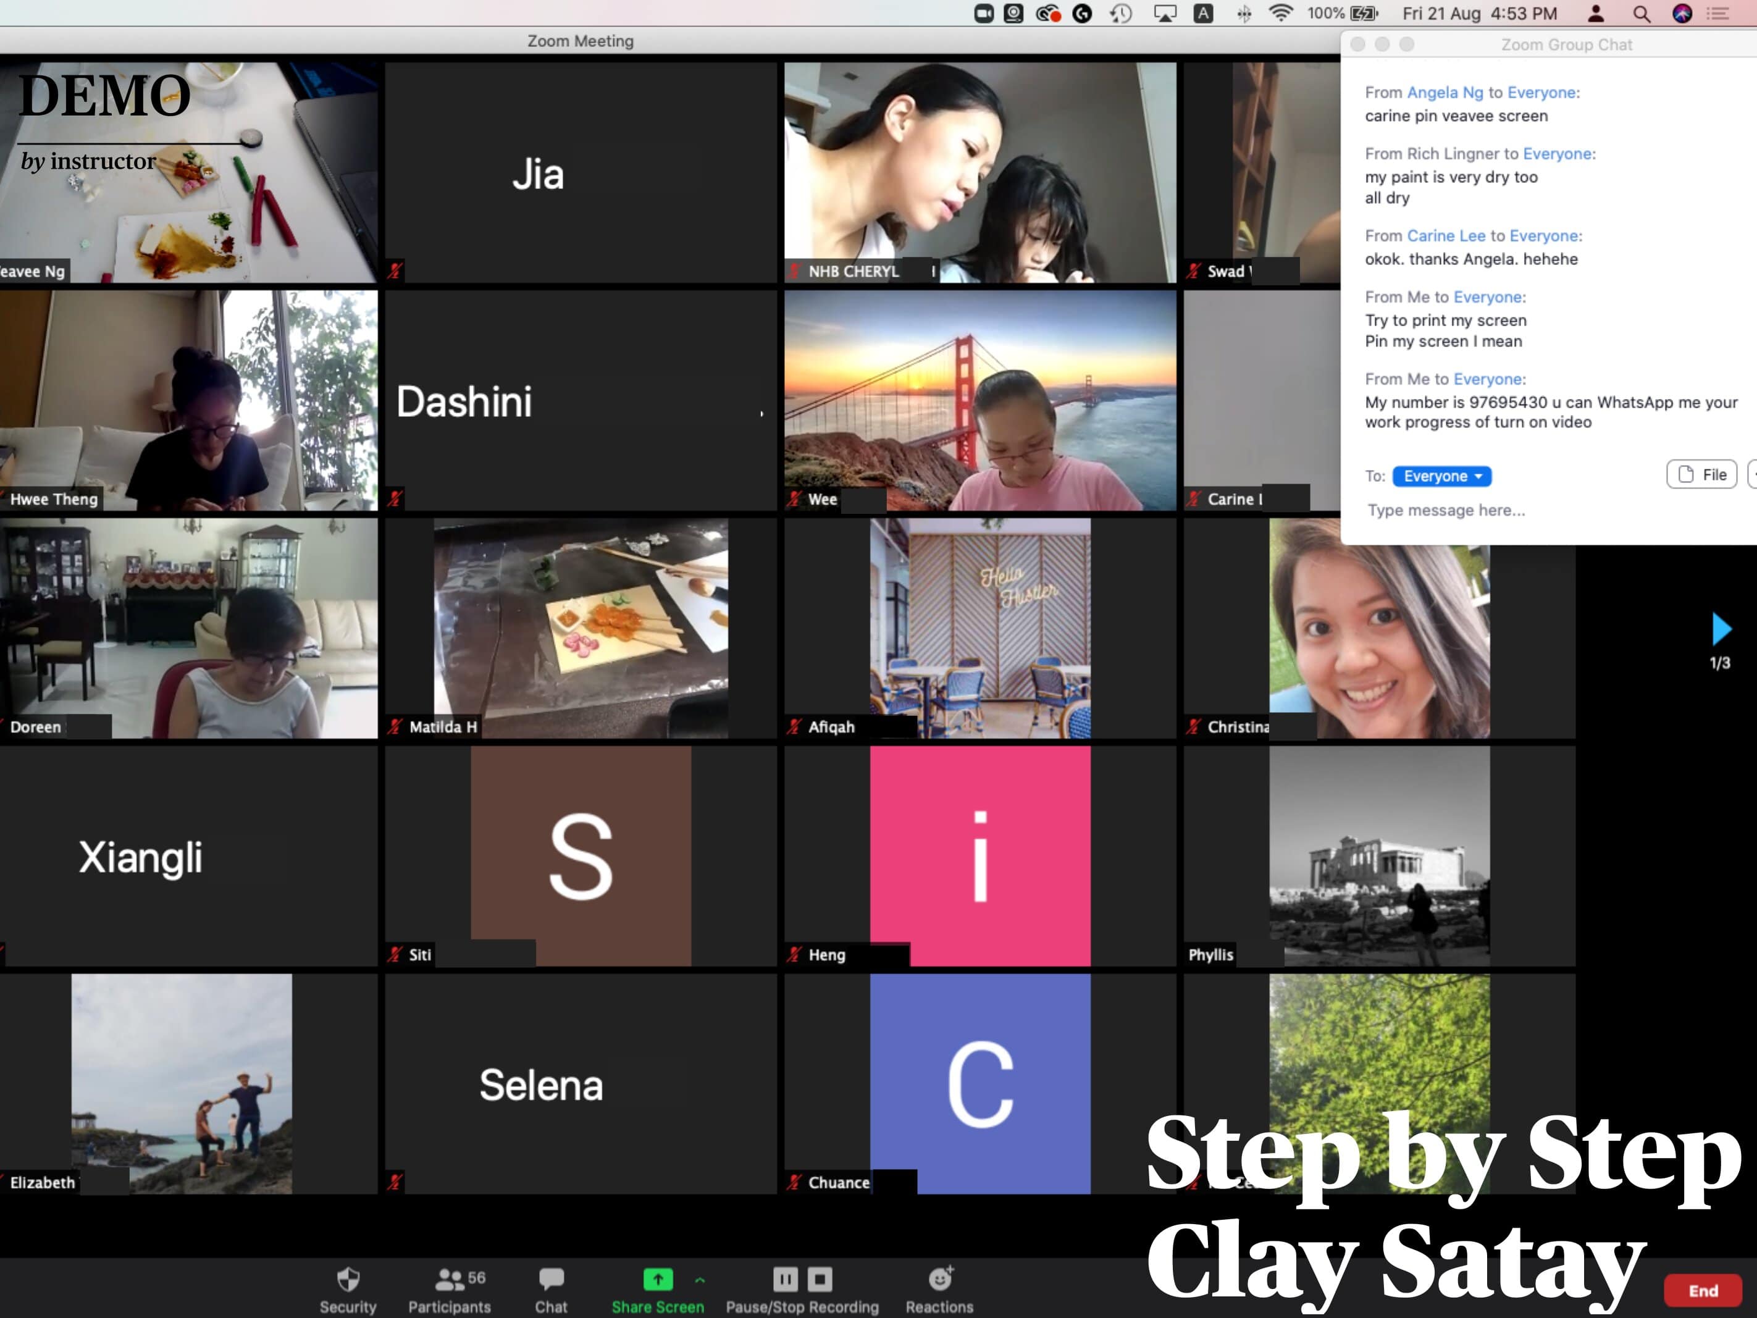Open Notification Center list icon

pyautogui.click(x=1718, y=14)
